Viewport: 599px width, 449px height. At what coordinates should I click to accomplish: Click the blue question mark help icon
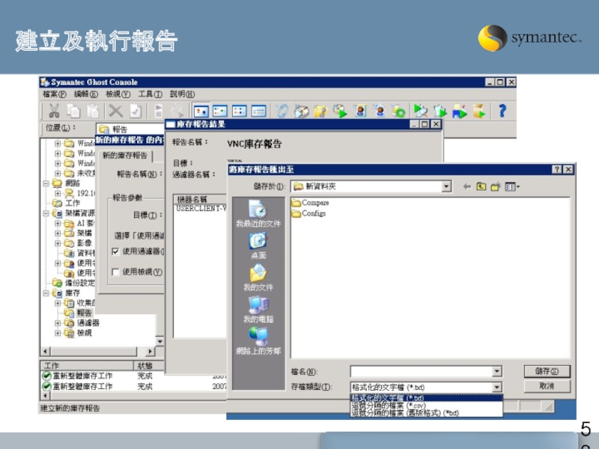pyautogui.click(x=502, y=111)
